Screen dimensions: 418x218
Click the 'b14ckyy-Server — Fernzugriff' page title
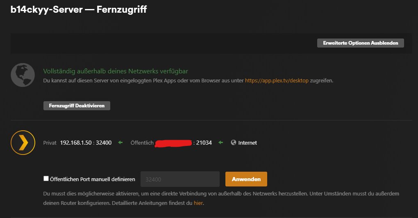pos(79,9)
